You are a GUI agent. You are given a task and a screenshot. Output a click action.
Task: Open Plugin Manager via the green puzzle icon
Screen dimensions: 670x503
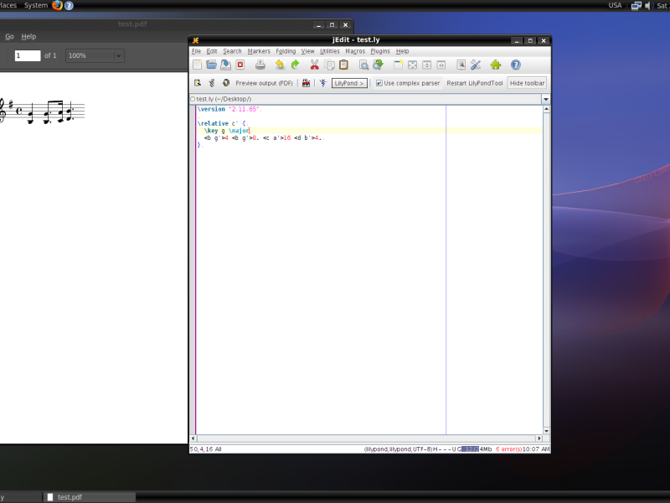pos(496,65)
